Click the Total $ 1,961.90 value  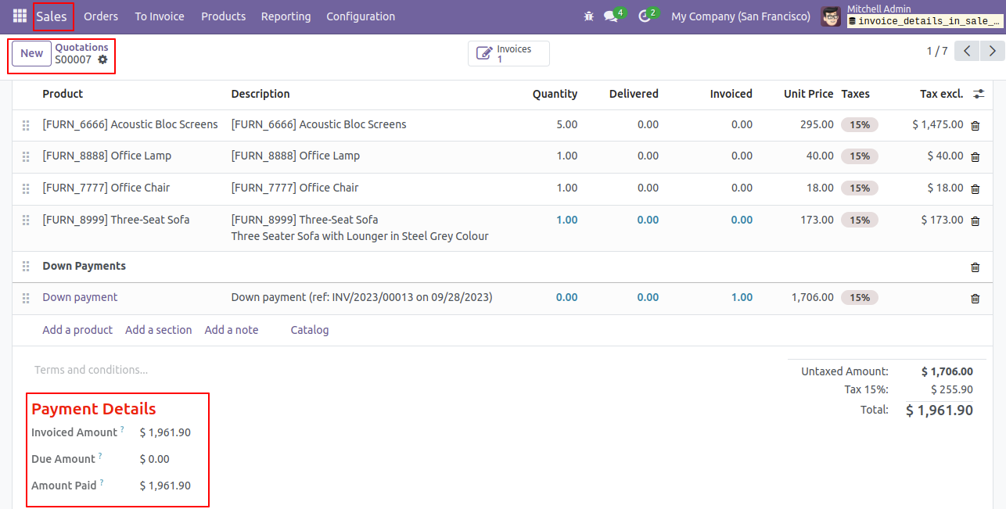940,410
